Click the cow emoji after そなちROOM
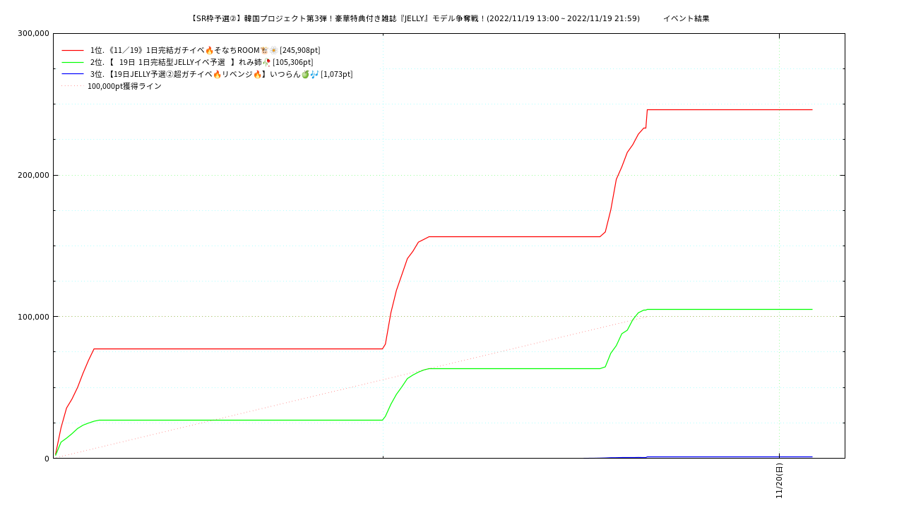The image size is (904, 508). click(x=264, y=50)
